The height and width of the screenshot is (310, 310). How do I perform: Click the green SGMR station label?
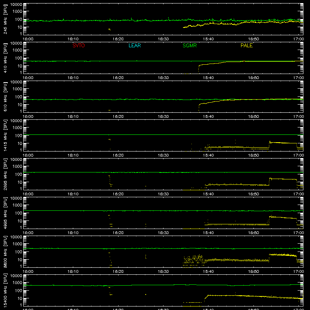point(189,45)
